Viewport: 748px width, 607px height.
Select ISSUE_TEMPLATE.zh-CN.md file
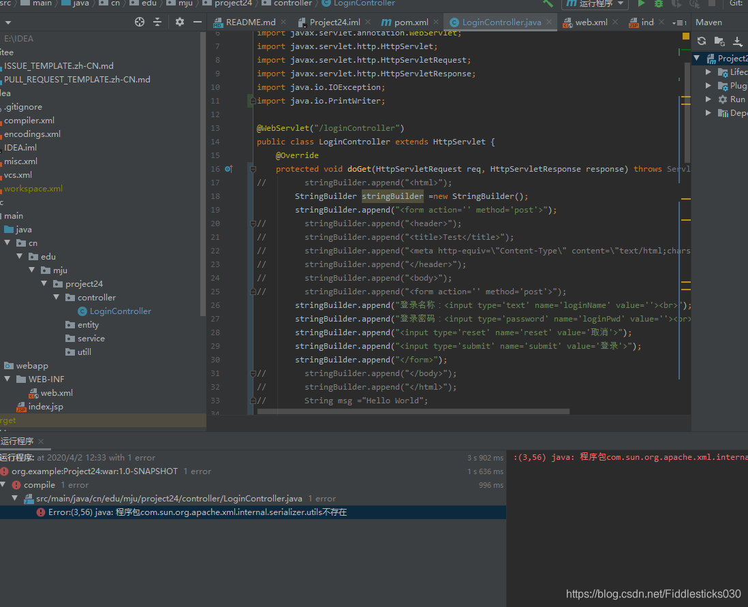pyautogui.click(x=57, y=66)
